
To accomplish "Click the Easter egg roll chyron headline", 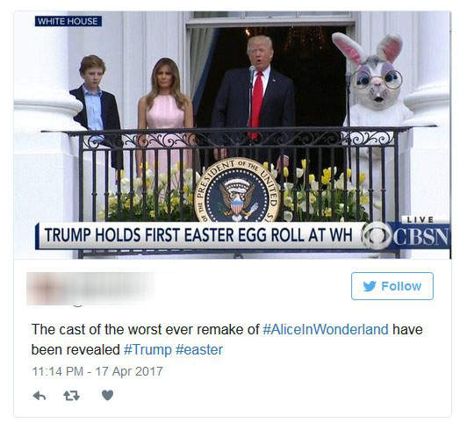I will click(198, 235).
